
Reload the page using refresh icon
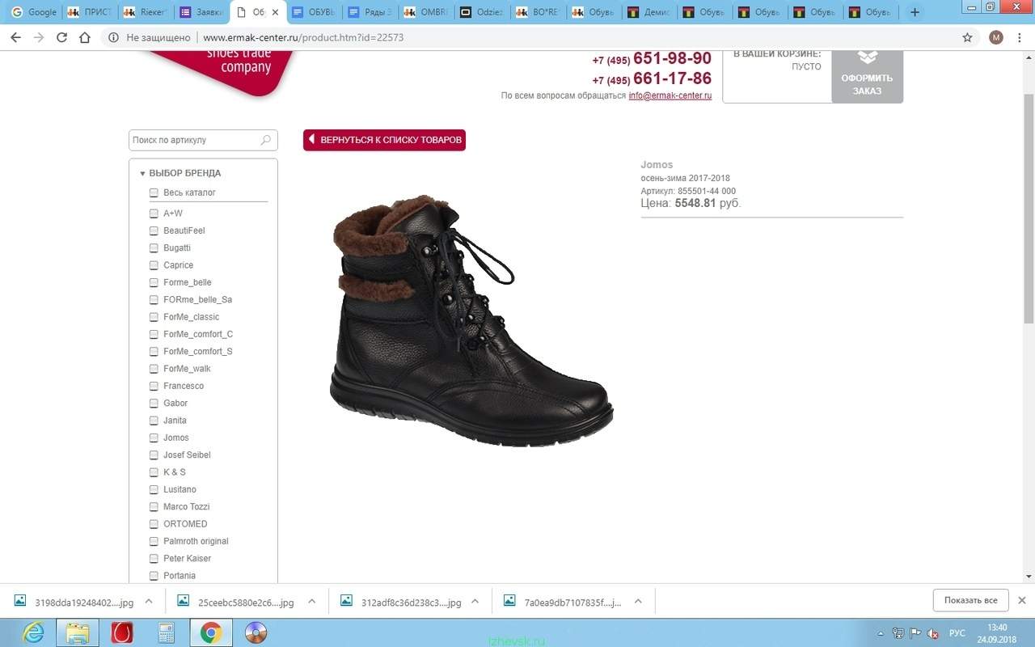(x=62, y=37)
